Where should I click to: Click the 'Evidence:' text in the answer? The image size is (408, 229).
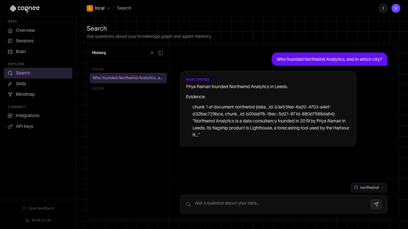(196, 97)
